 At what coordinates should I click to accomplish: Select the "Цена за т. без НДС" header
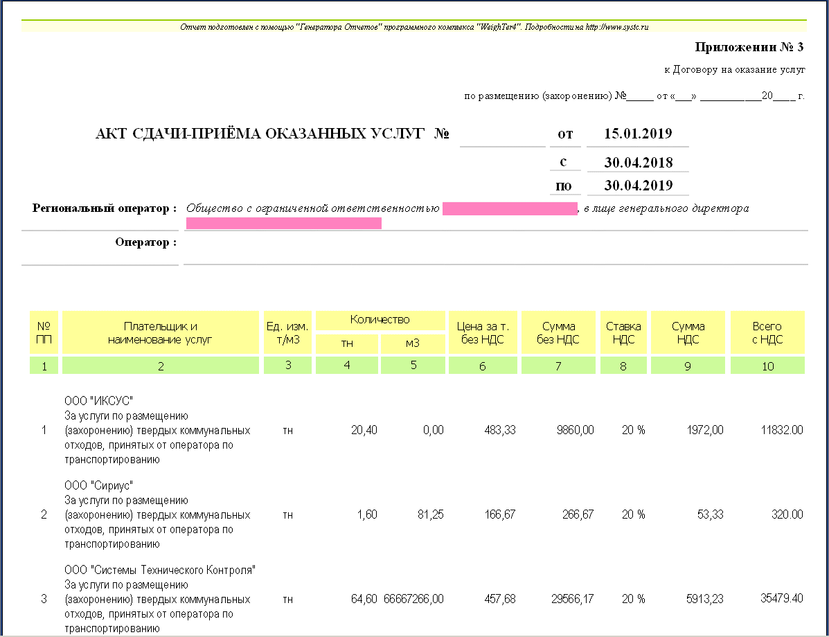[483, 332]
